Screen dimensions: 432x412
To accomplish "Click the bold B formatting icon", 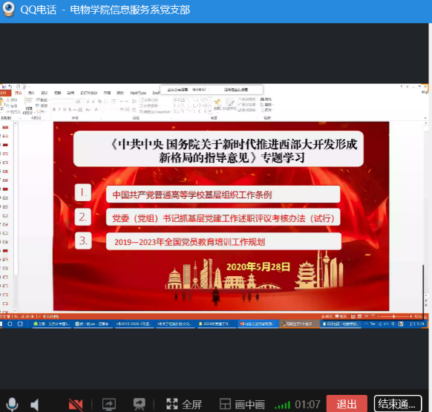I will pos(54,109).
